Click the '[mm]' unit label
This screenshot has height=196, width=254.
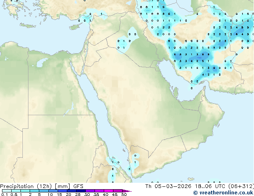point(62,186)
